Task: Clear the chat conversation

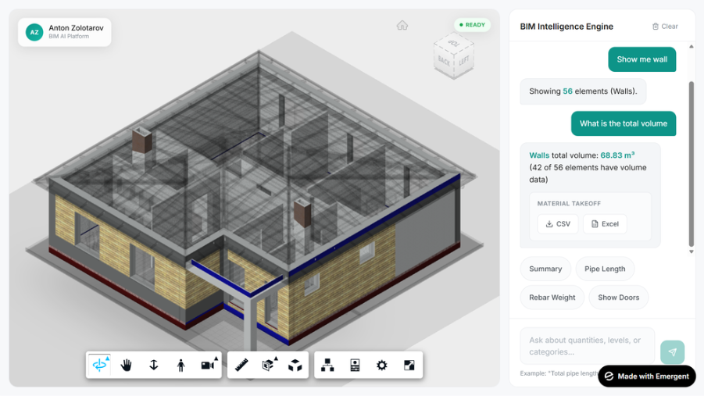Action: pos(665,27)
